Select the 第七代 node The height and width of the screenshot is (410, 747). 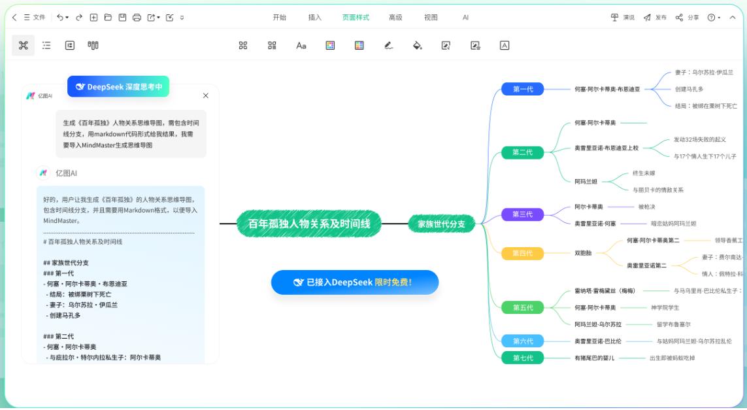pyautogui.click(x=523, y=358)
